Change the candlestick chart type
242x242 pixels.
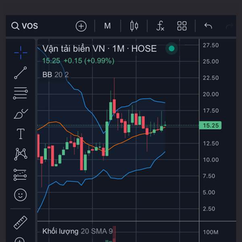point(134,26)
